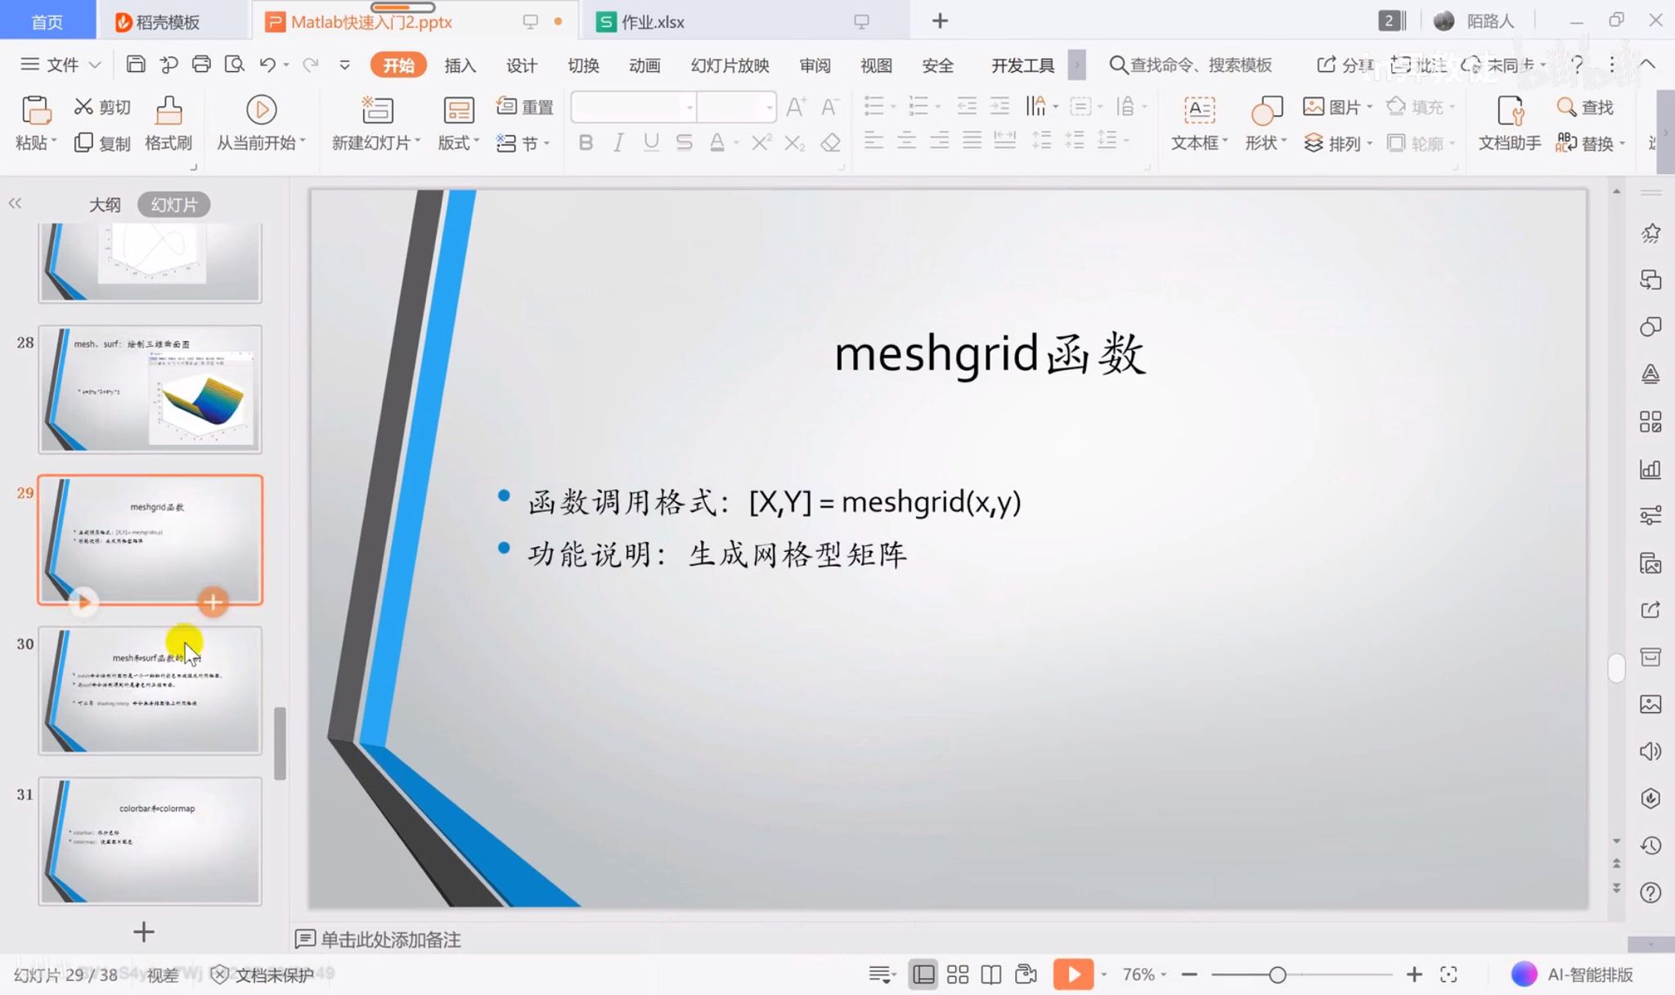Select slide 31 colorbar thumbnail
The height and width of the screenshot is (995, 1675).
point(150,840)
